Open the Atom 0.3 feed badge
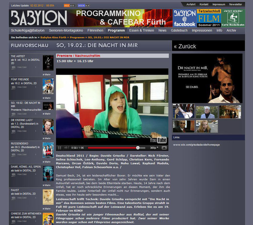Screen dimensions: 253x225 pos(84,6)
